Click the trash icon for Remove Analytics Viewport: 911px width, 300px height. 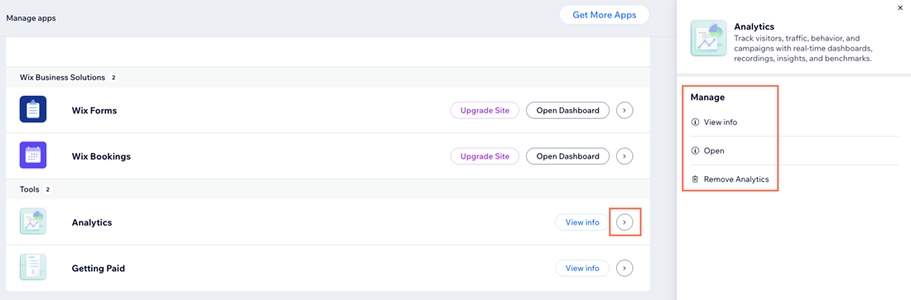695,179
